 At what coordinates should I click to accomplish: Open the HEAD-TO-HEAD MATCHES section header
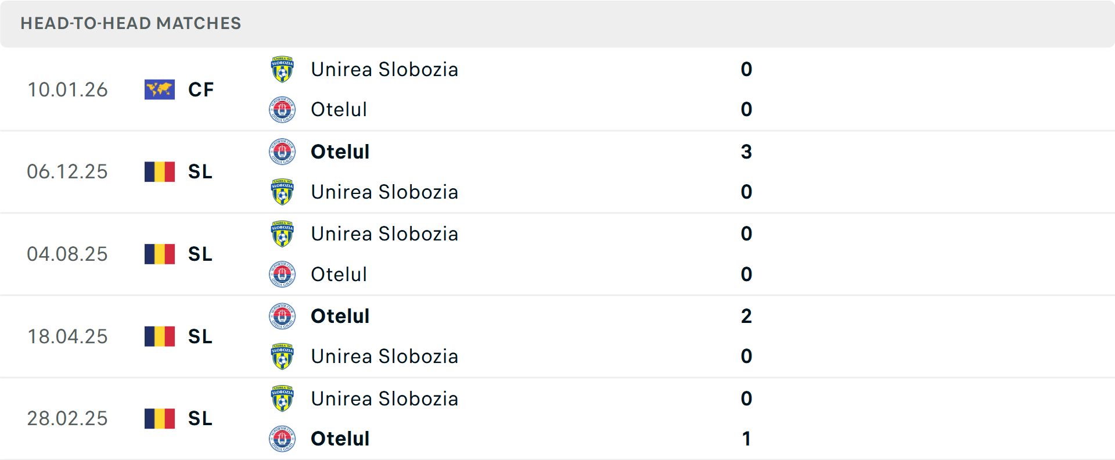pos(131,23)
